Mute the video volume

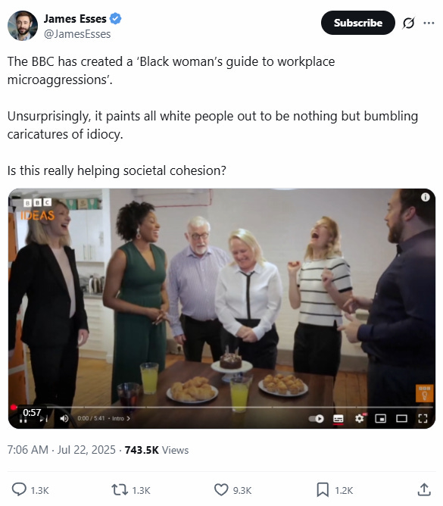[x=64, y=419]
